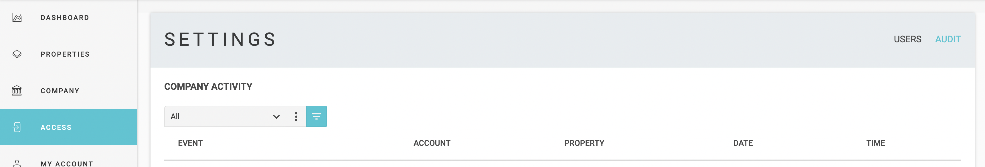Sort by the Date column header
The height and width of the screenshot is (167, 985).
click(x=743, y=143)
